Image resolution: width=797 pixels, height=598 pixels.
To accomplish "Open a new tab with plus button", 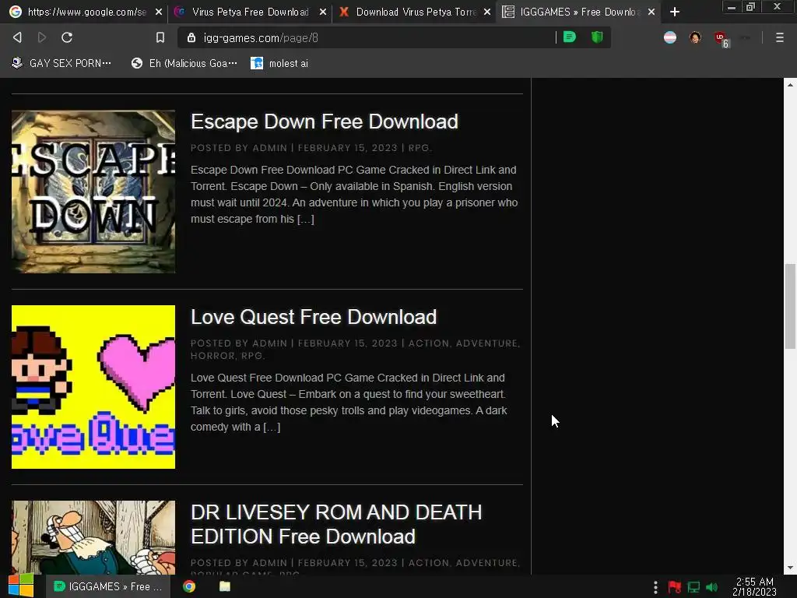I will pyautogui.click(x=675, y=12).
